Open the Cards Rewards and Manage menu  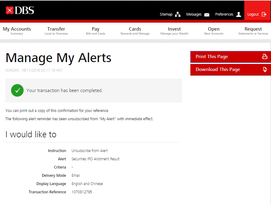(135, 31)
